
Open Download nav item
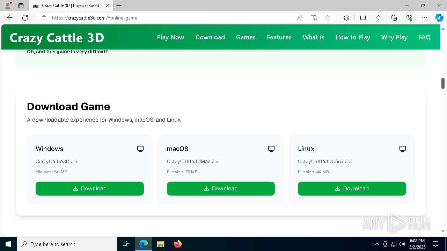210,37
